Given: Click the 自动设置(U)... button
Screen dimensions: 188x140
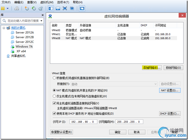Looking at the screenshot, I should tap(170, 84).
